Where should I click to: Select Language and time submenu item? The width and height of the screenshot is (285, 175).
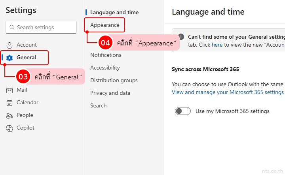tap(114, 13)
